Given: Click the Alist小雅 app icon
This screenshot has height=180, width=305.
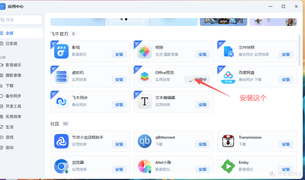Looking at the screenshot, I should click(x=145, y=166).
